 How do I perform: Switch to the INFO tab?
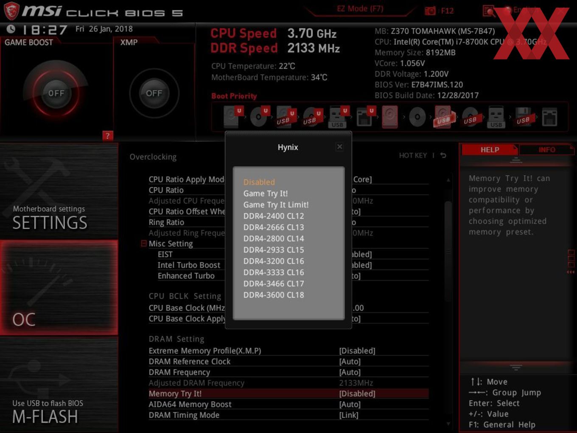(x=547, y=149)
